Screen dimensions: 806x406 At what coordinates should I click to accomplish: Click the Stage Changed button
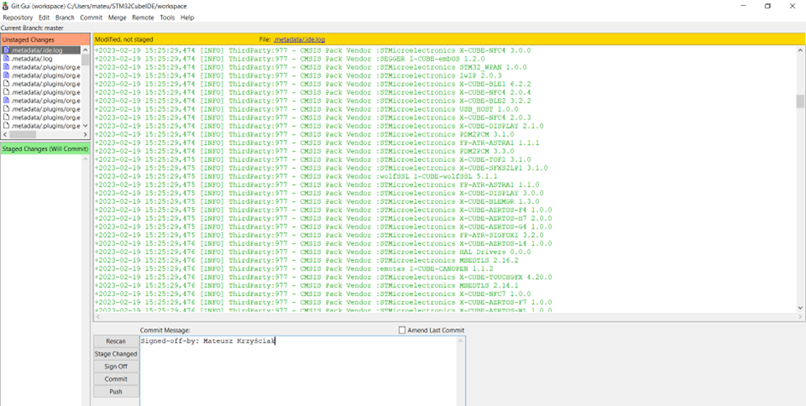click(x=116, y=354)
